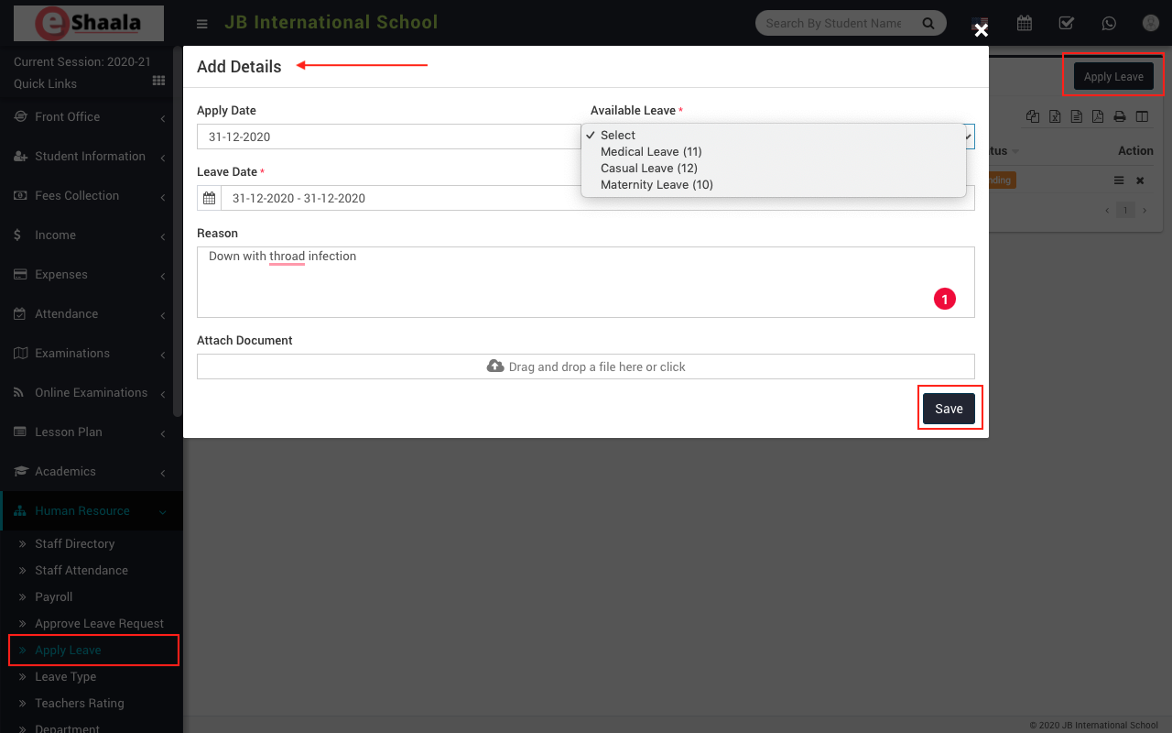Screen dimensions: 1172x733
Task: Click the calendar icon beside Leave Date
Action: [210, 198]
